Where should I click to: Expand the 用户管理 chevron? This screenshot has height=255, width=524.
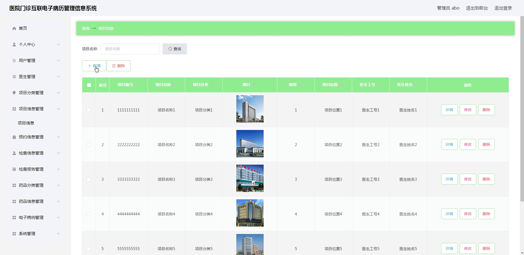coord(58,61)
